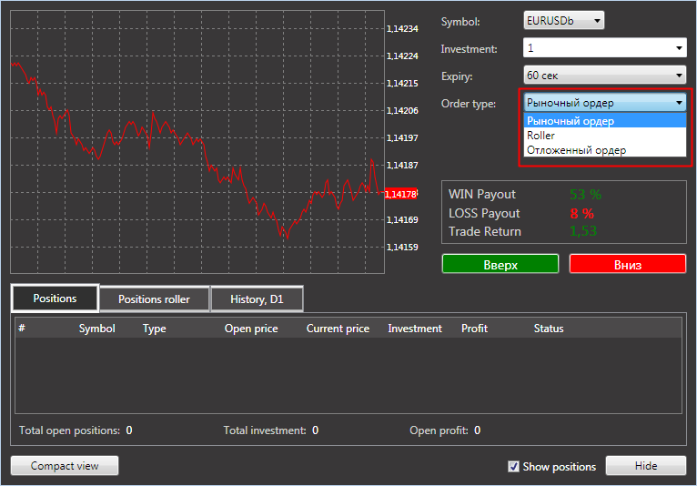
Task: Choose 'Отложенный ордер' option
Action: 605,150
